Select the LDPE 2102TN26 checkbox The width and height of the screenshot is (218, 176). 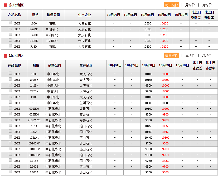[10, 119]
